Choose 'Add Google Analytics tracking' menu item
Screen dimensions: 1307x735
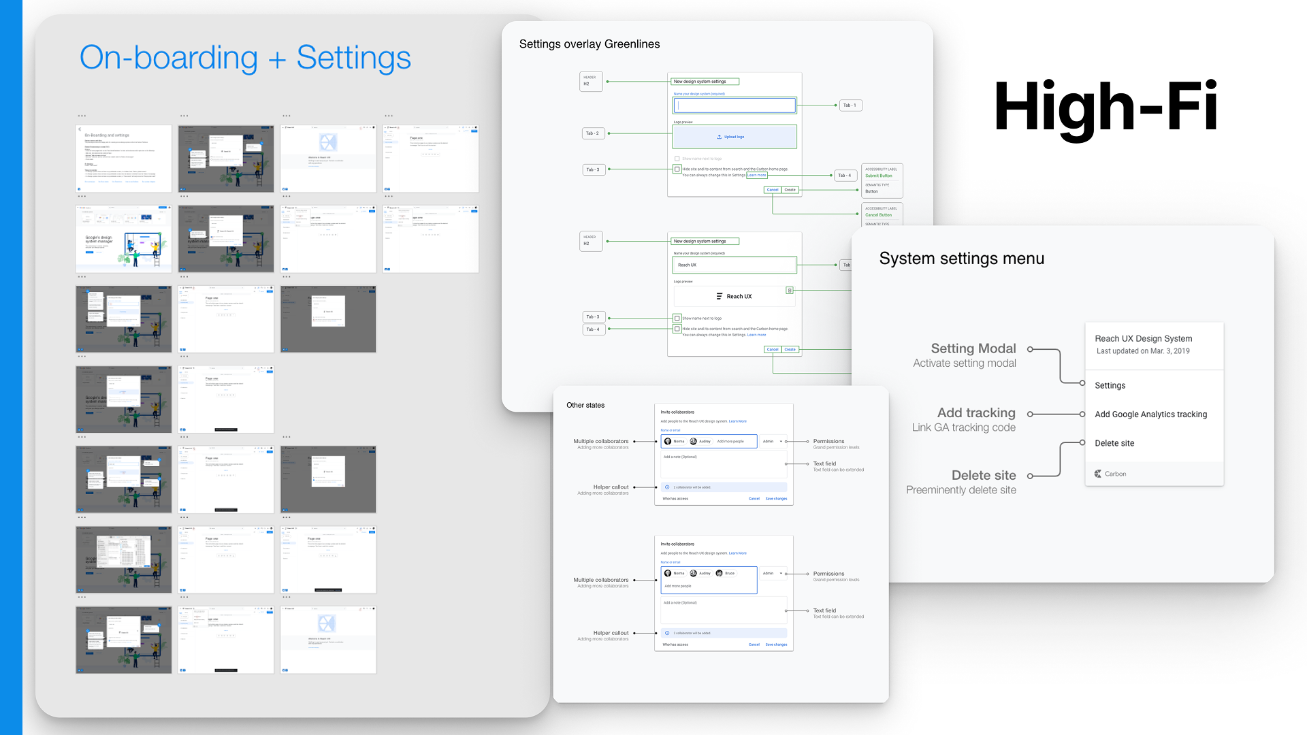pyautogui.click(x=1150, y=414)
